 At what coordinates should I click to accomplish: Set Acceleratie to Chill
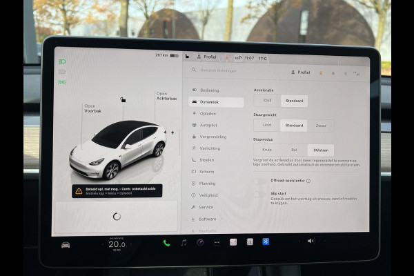click(x=267, y=100)
